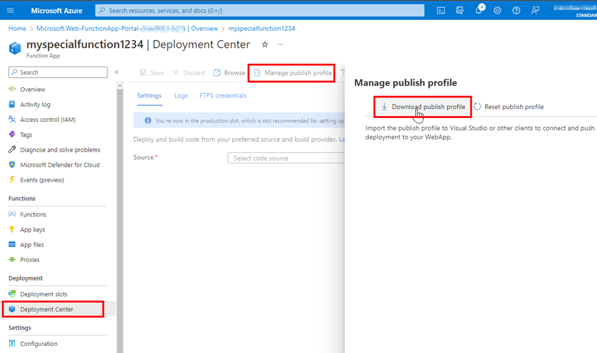The image size is (597, 353).
Task: Switch to the FTPS credentials tab
Action: (223, 96)
